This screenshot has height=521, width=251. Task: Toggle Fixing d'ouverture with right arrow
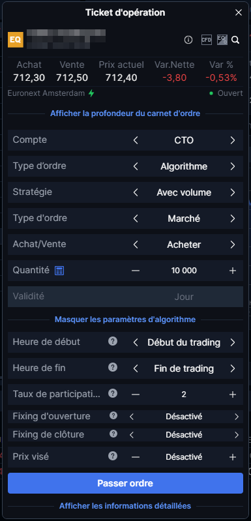click(x=237, y=416)
